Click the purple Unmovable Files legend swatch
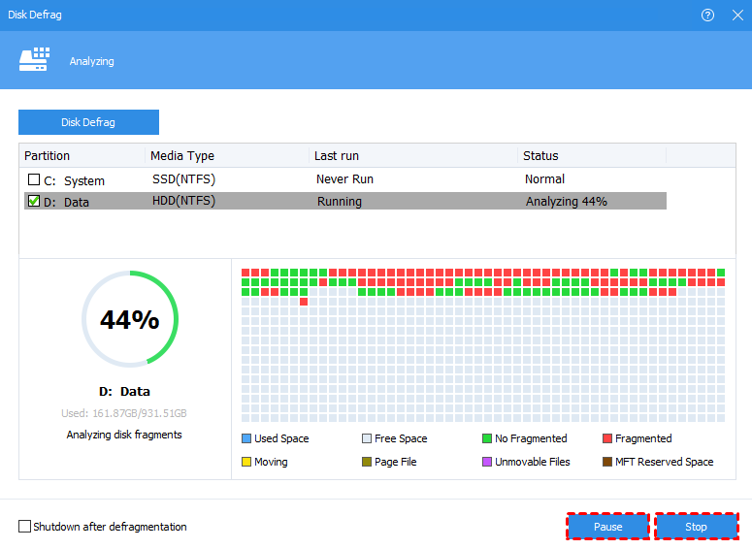The image size is (752, 549). pos(487,462)
